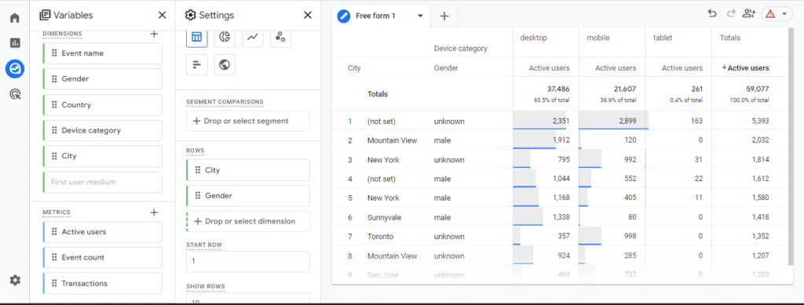Open the warning triangle data-quality dropdown
The width and height of the screenshot is (804, 305).
point(777,14)
